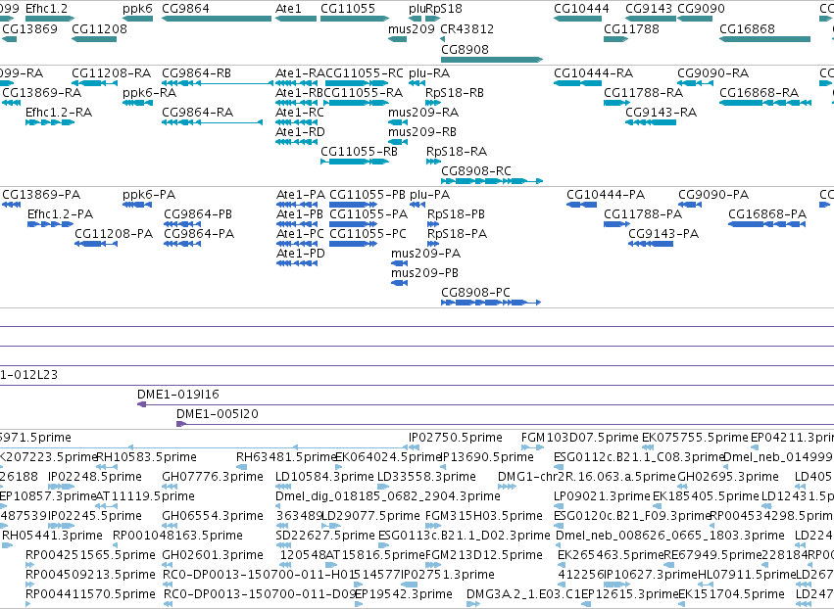The height and width of the screenshot is (609, 834).
Task: Open the CG11208-RA transcript
Action: (x=95, y=83)
